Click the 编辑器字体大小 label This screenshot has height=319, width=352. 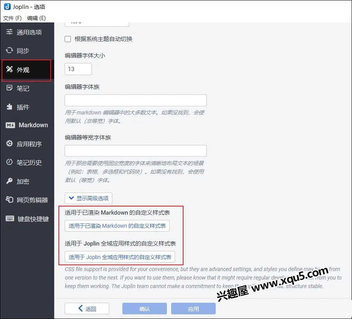(85, 55)
